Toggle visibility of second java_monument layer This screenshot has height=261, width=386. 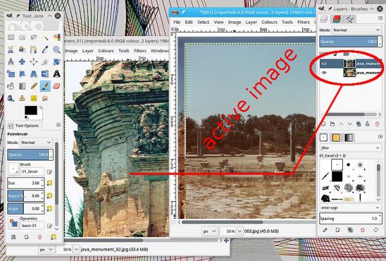point(324,73)
